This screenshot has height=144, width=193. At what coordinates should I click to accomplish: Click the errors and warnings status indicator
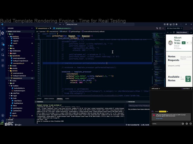18,125
